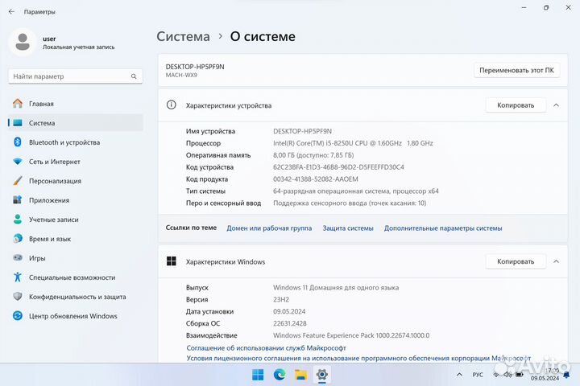Select the version value '23H2'
Viewport: 580px width, 386px height.
click(281, 300)
